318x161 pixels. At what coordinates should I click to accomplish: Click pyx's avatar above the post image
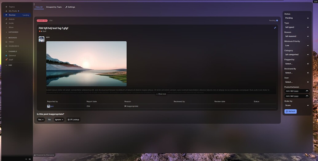(41, 39)
